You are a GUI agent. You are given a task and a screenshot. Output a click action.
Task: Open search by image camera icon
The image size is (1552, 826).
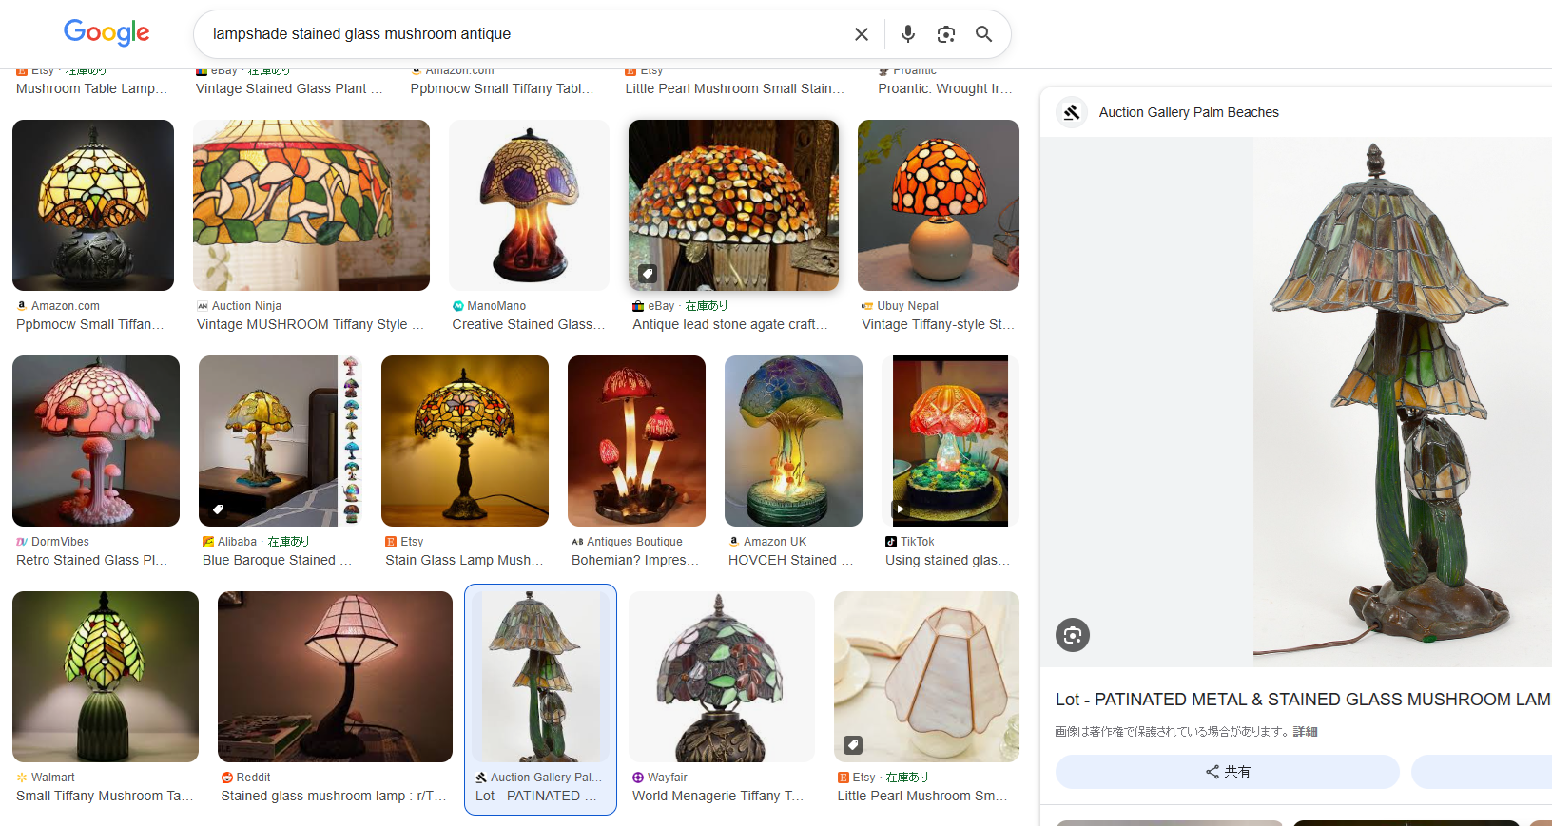[x=945, y=34]
